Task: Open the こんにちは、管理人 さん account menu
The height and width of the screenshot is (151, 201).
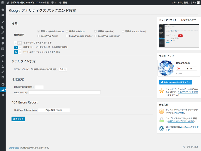Action: 185,3
